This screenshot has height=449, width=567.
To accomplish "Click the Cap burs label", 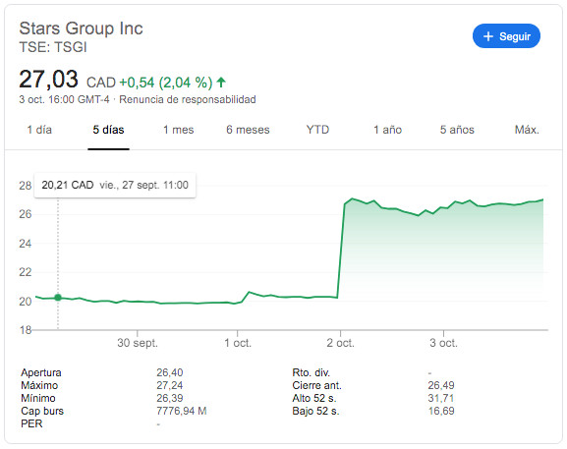I will point(42,411).
